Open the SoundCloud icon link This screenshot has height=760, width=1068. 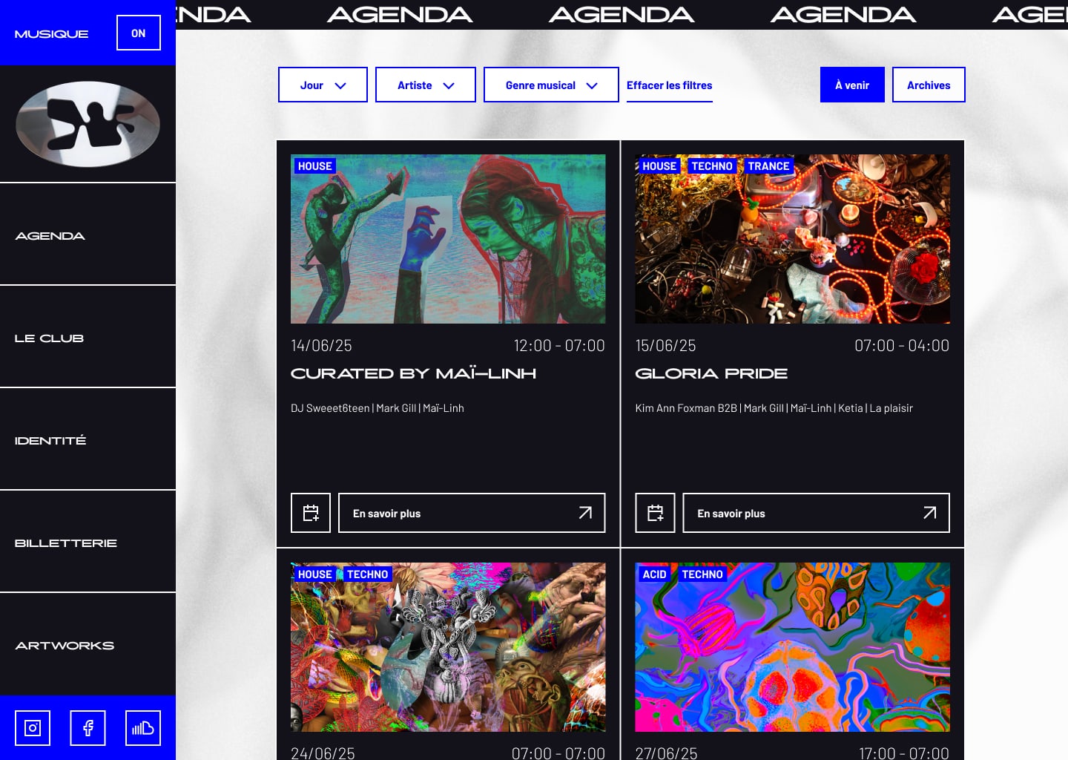click(142, 728)
